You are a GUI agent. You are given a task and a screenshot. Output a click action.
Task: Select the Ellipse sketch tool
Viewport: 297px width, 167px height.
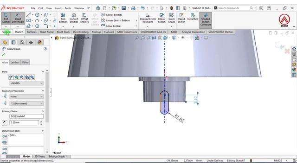pos(46,20)
